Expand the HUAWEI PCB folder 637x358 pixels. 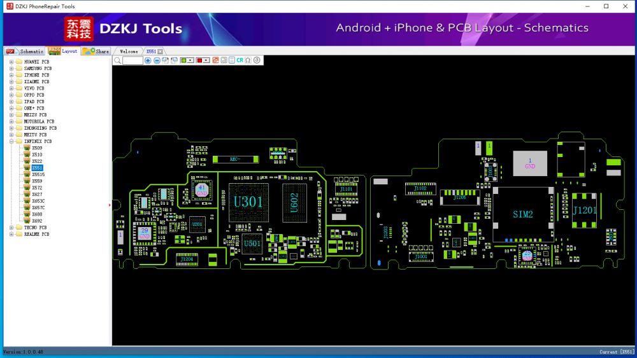tap(11, 62)
